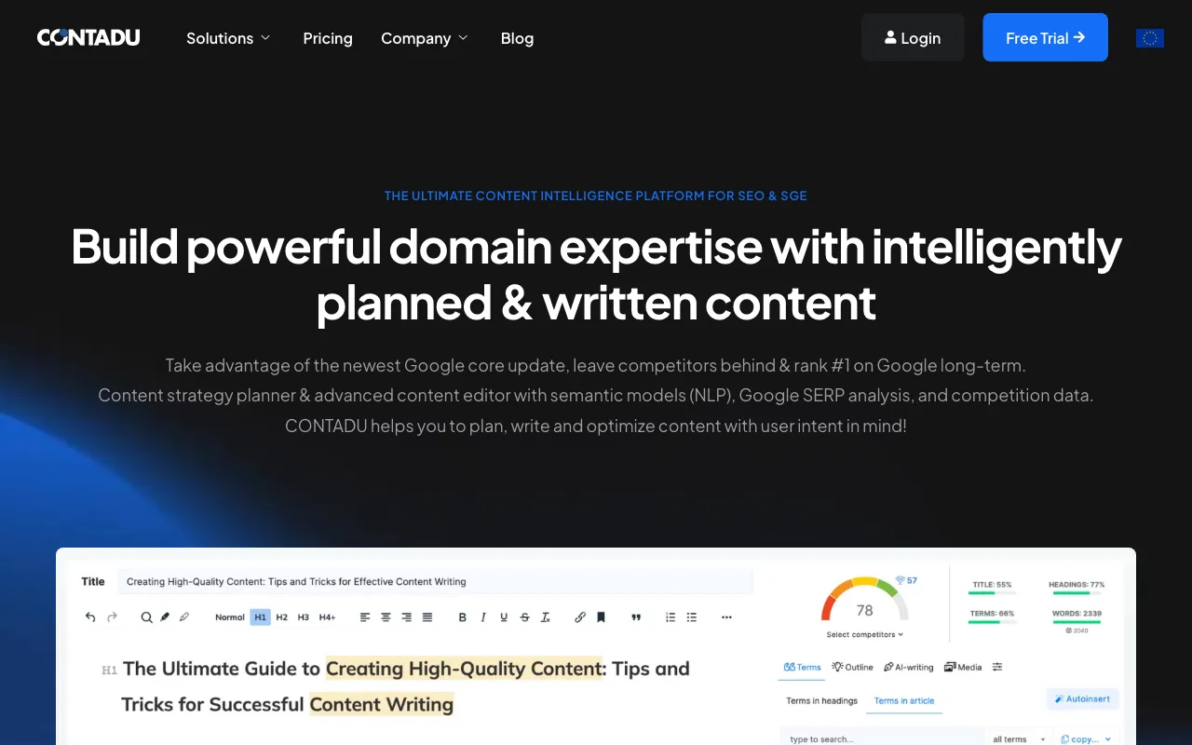This screenshot has width=1192, height=745.
Task: Click the TERMS: 66% indicator
Action: (x=992, y=616)
